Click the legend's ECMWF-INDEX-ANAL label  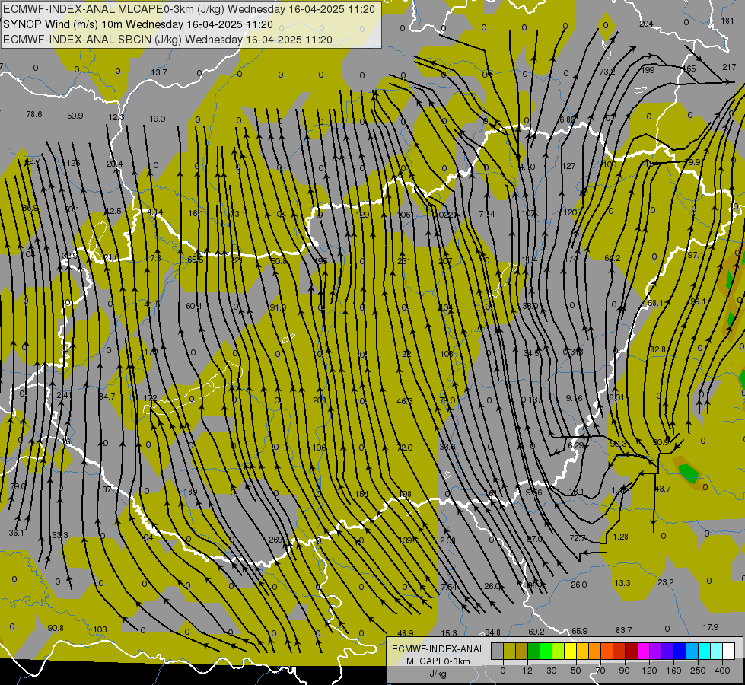438,649
